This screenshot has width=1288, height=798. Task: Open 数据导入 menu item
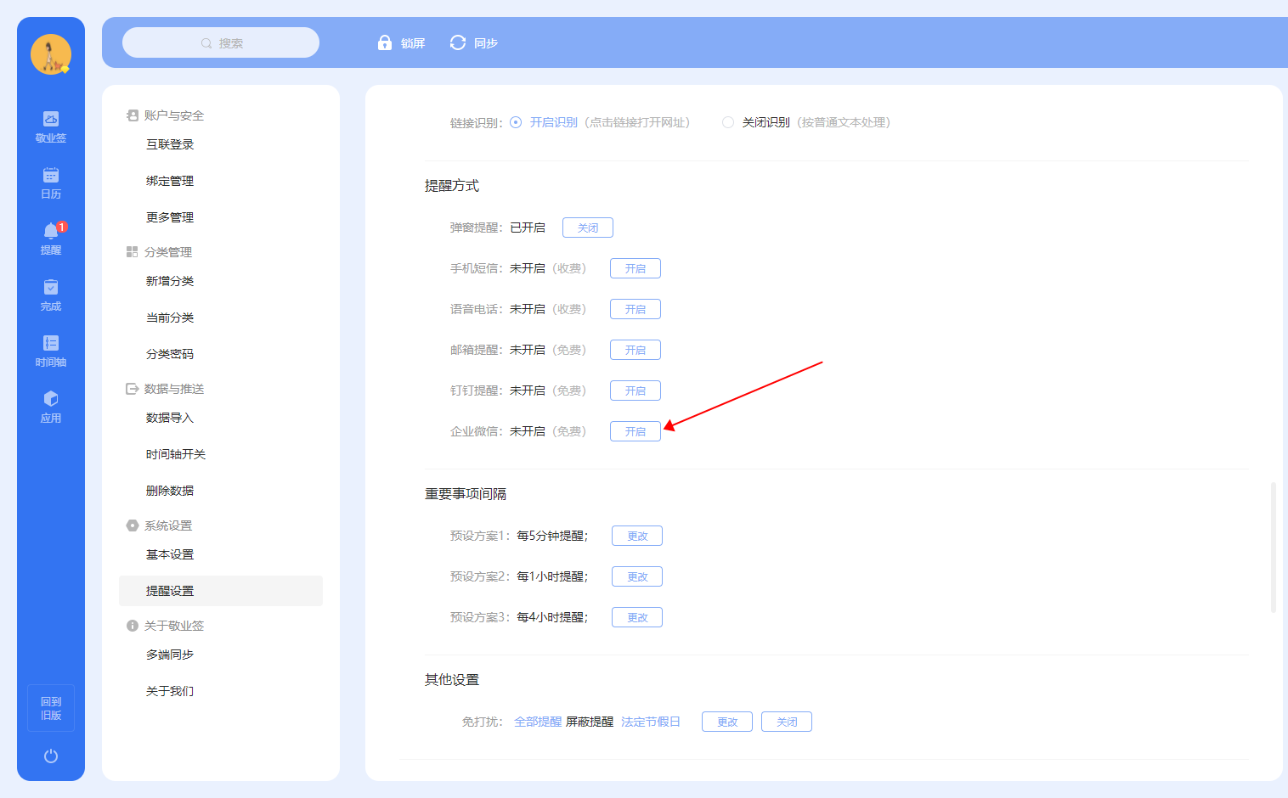click(x=170, y=418)
